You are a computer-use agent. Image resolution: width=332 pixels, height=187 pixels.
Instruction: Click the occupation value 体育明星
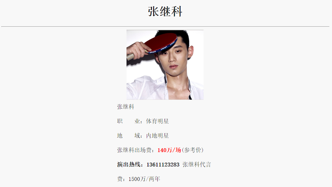pos(157,121)
